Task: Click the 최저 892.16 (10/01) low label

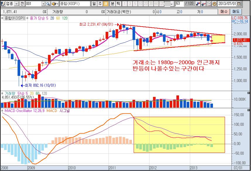Action: [x=40, y=85]
